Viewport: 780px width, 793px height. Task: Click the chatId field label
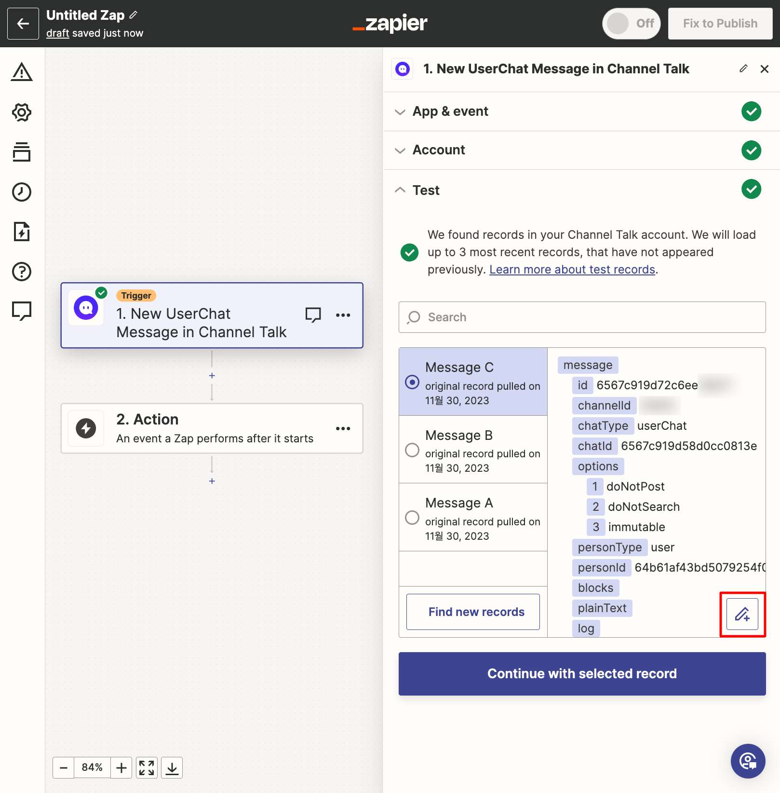click(594, 446)
